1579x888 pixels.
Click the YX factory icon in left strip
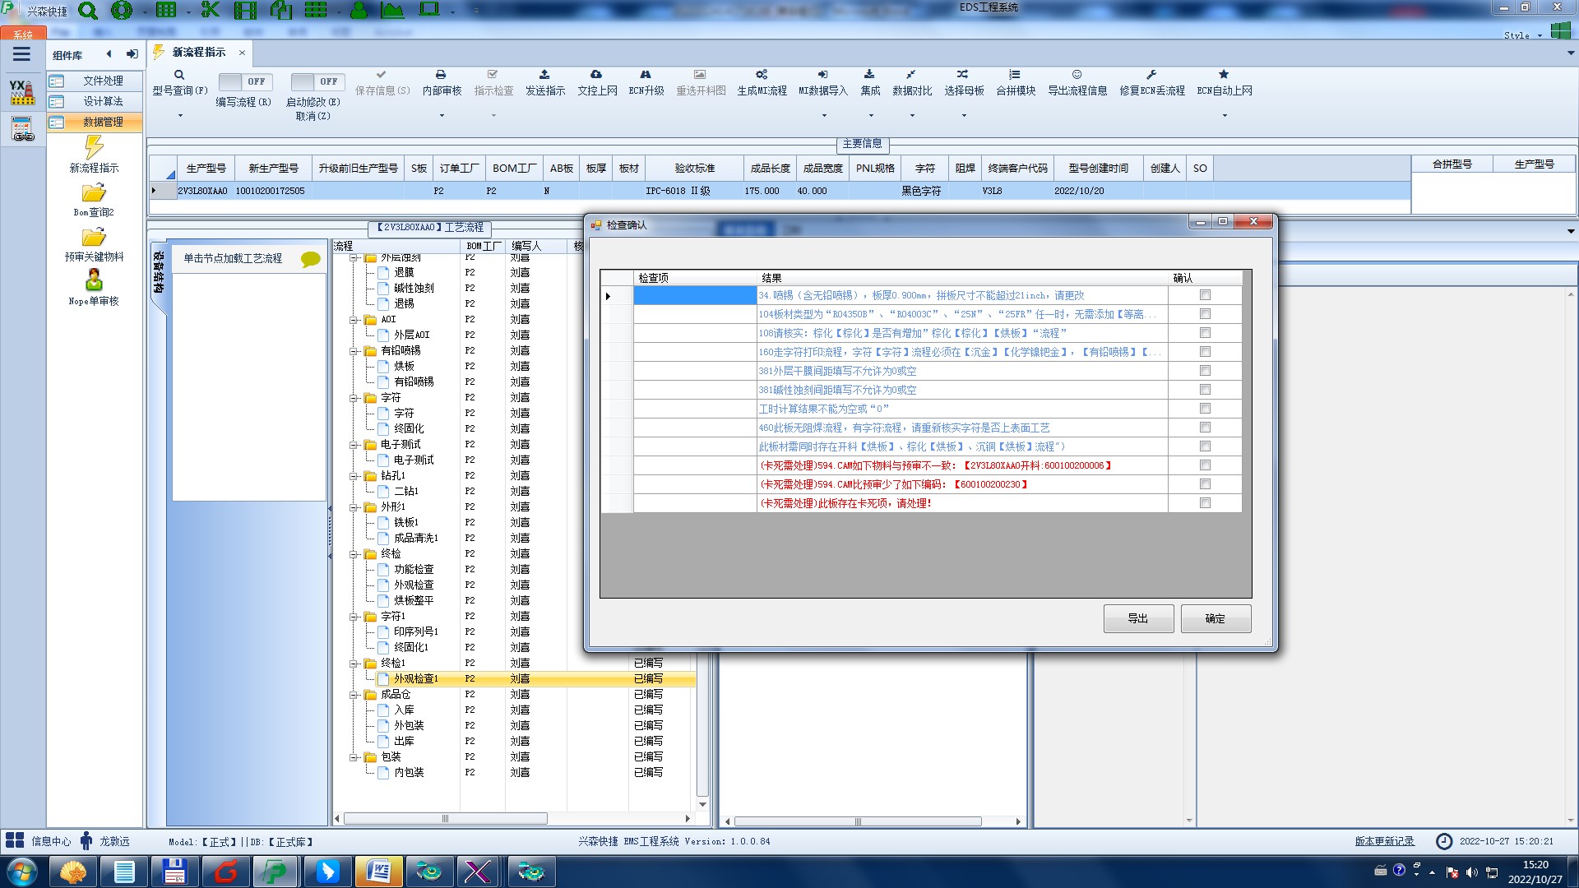pyautogui.click(x=22, y=92)
